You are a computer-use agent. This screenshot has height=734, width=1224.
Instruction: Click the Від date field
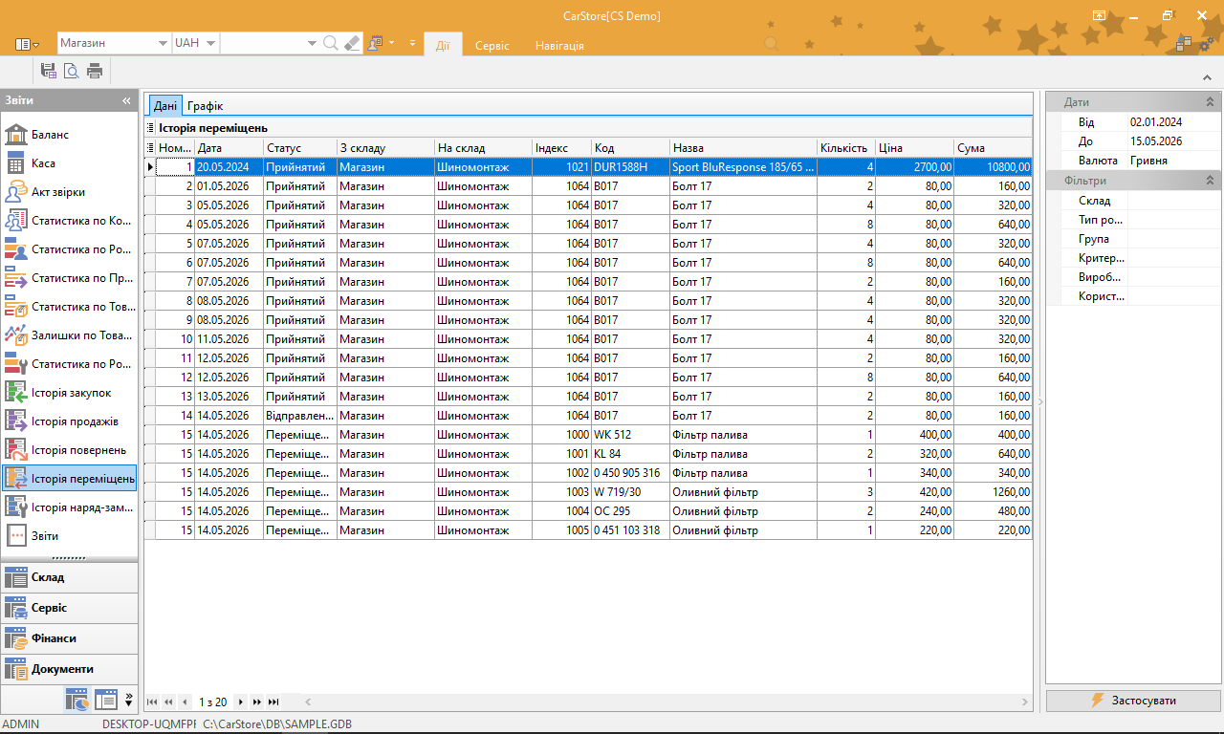(x=1173, y=122)
